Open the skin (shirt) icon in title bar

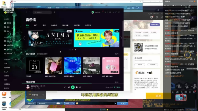[102, 12]
